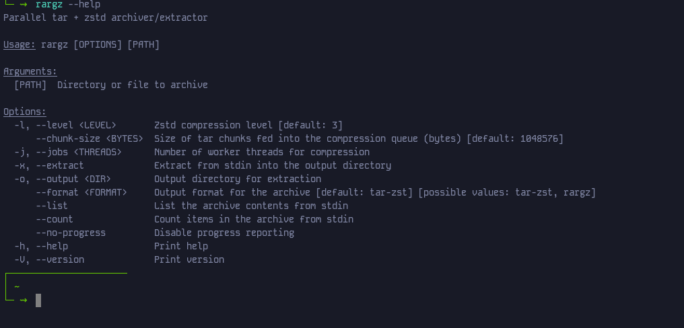The width and height of the screenshot is (684, 328).
Task: Click the '--level <LEVEL>' option
Action: pos(76,126)
